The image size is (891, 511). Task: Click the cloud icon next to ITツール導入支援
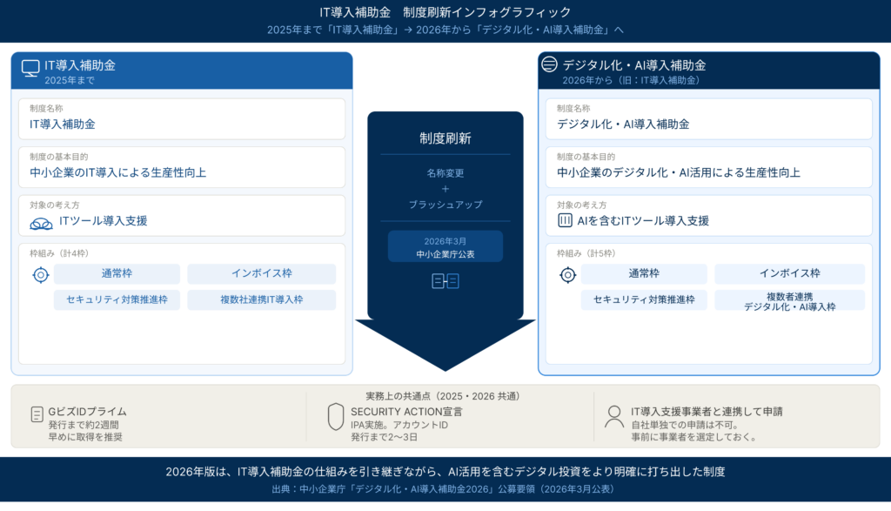(x=41, y=223)
